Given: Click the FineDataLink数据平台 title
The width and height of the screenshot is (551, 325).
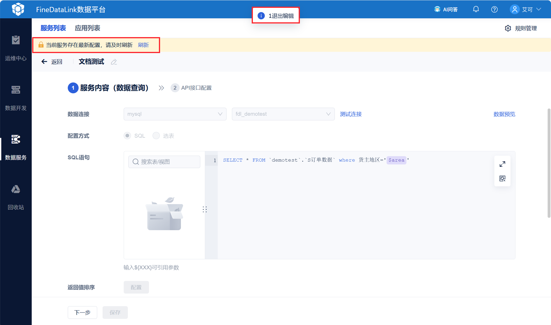Looking at the screenshot, I should [71, 9].
